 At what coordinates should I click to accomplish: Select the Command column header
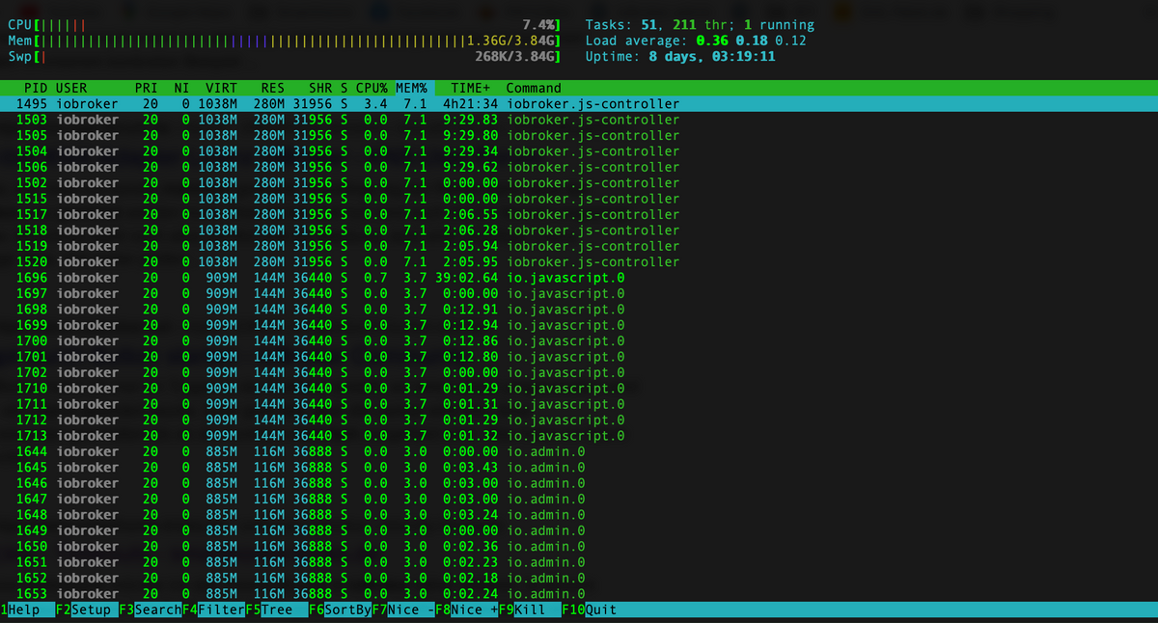pos(534,88)
